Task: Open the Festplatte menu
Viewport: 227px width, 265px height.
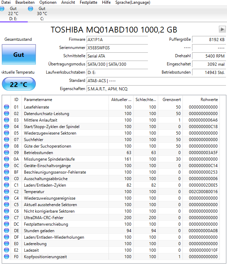Action: pyautogui.click(x=88, y=2)
